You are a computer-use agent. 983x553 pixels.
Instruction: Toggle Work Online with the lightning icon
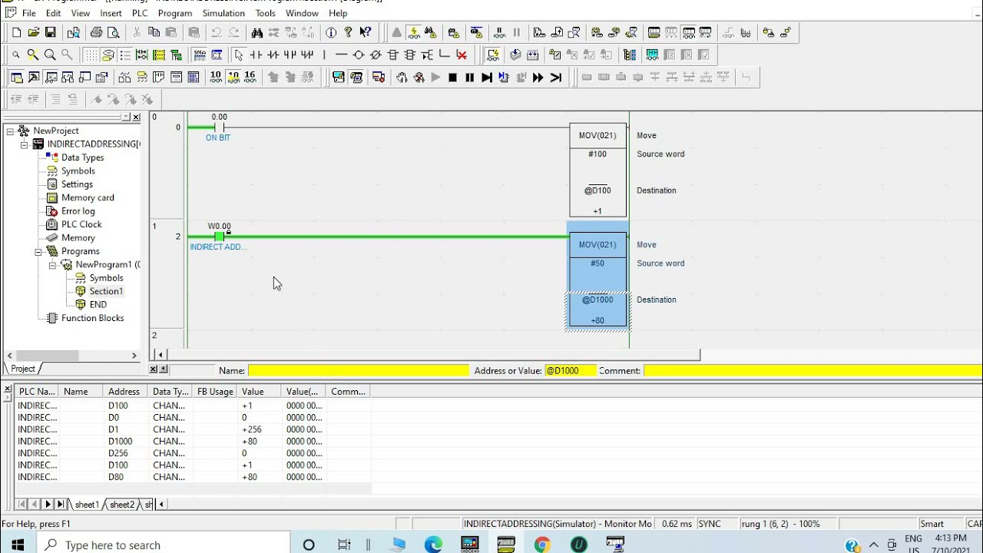pos(415,32)
